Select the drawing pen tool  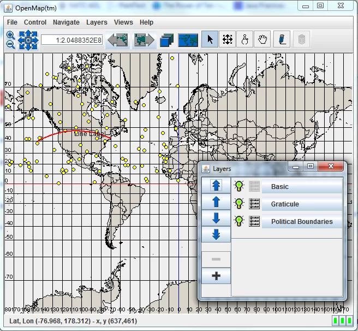[x=282, y=39]
